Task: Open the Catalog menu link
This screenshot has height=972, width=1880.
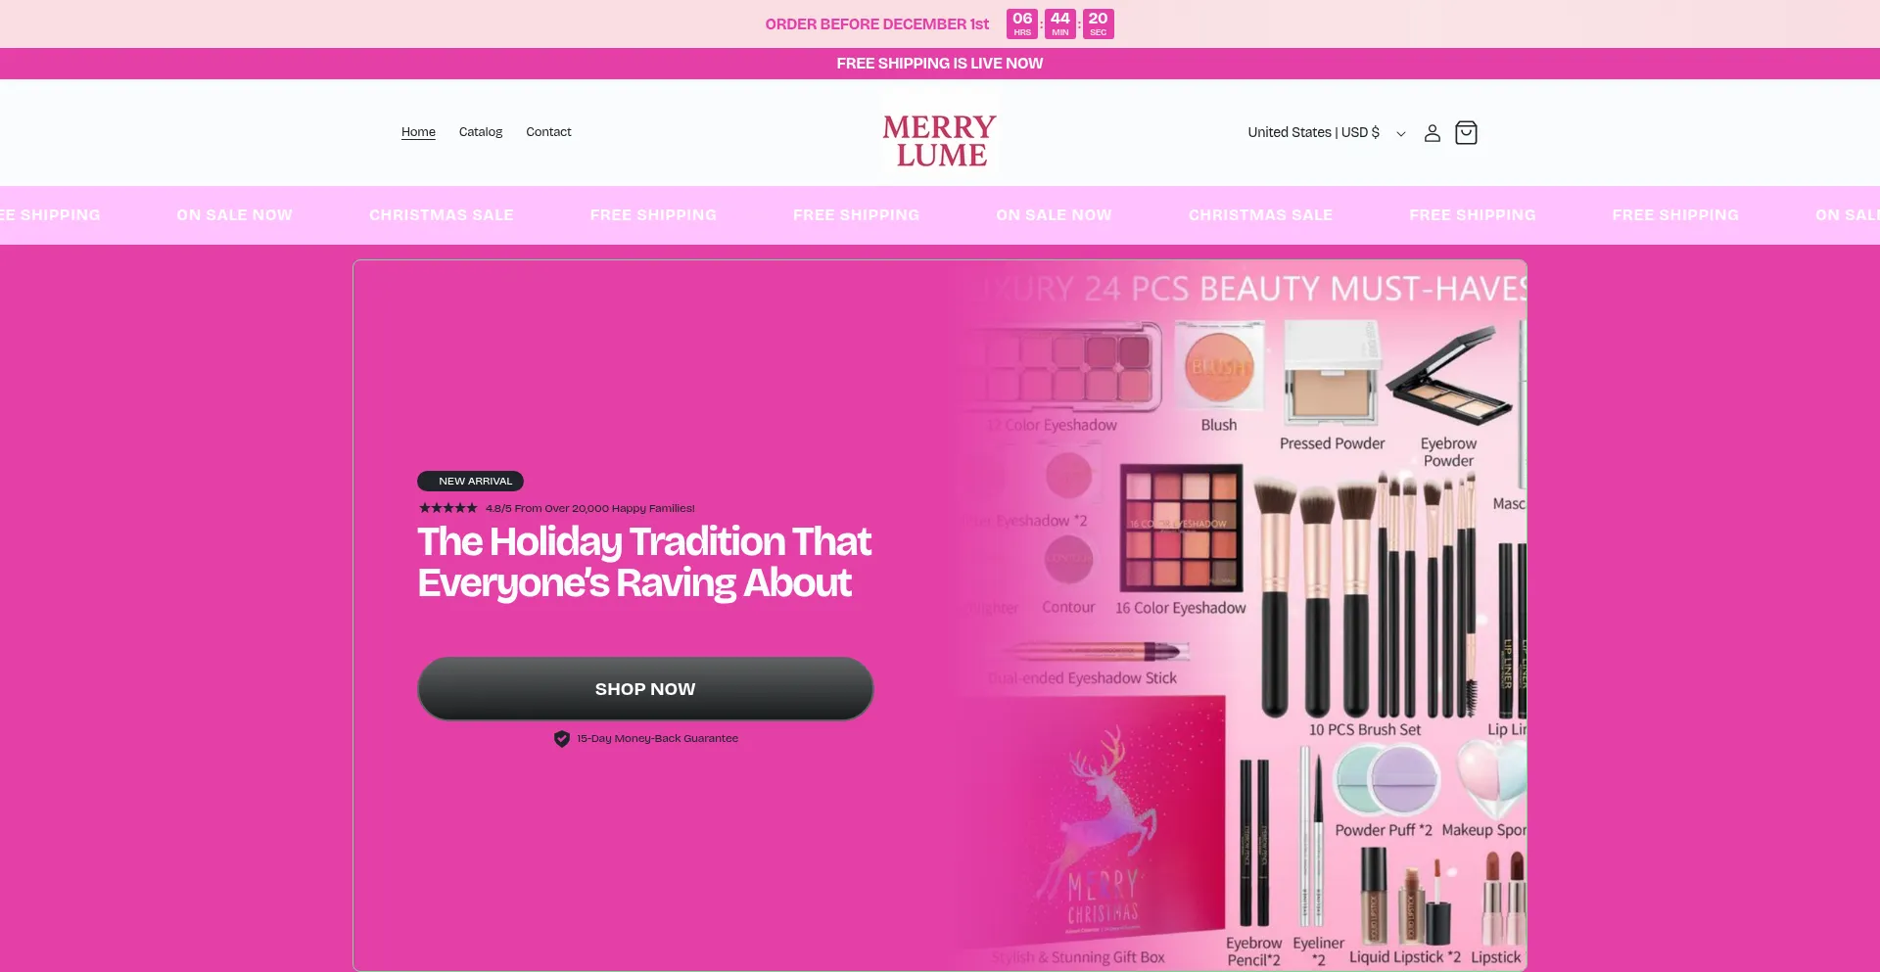Action: [x=481, y=132]
